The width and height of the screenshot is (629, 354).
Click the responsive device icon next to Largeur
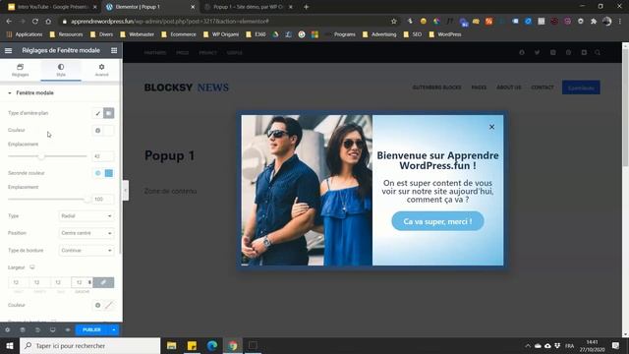pyautogui.click(x=32, y=267)
